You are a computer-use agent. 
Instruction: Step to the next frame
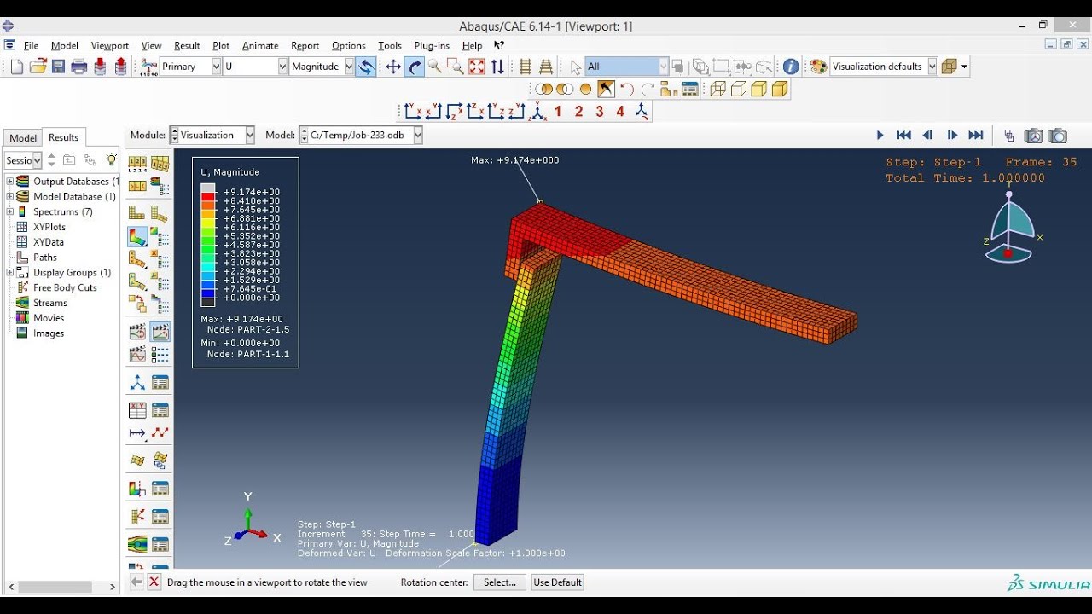click(x=952, y=136)
